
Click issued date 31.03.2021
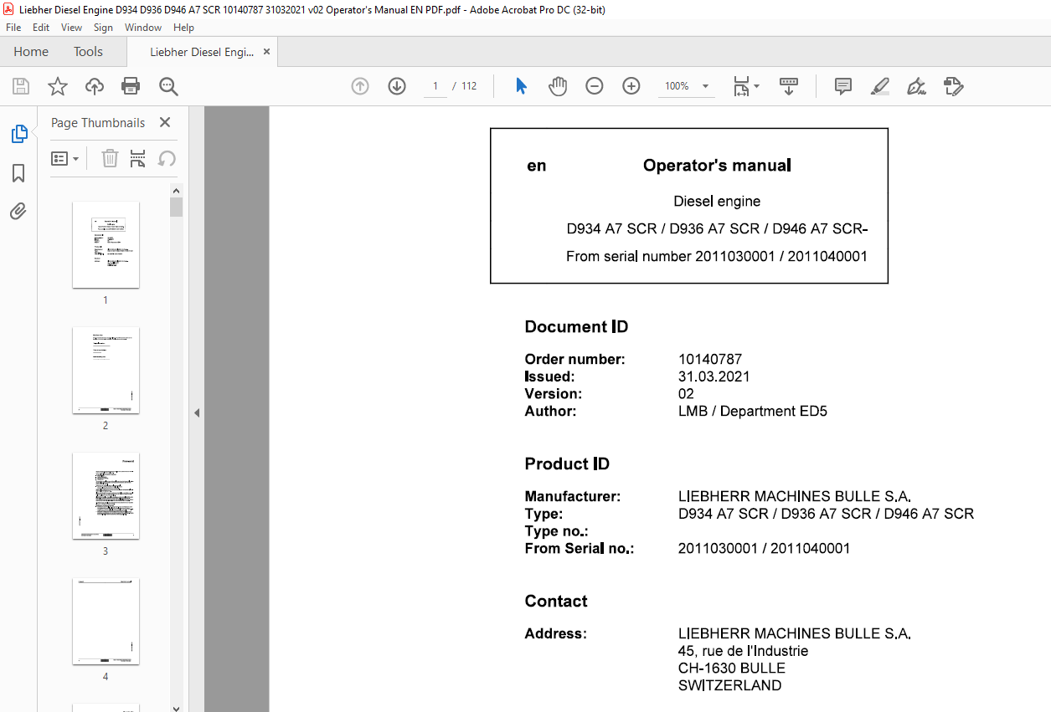pyautogui.click(x=714, y=376)
